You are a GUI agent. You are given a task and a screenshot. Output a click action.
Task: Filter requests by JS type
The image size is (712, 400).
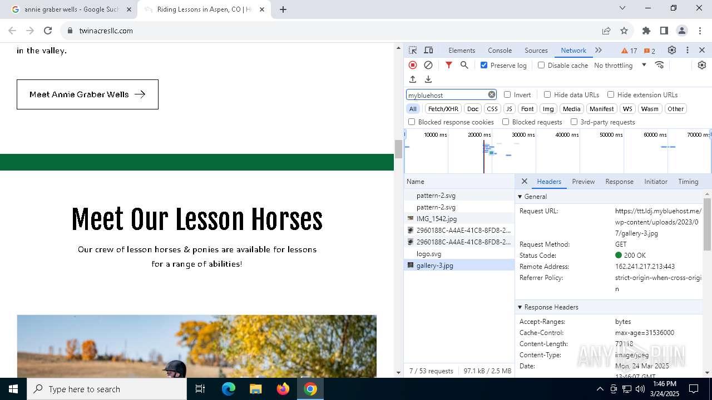click(x=509, y=109)
